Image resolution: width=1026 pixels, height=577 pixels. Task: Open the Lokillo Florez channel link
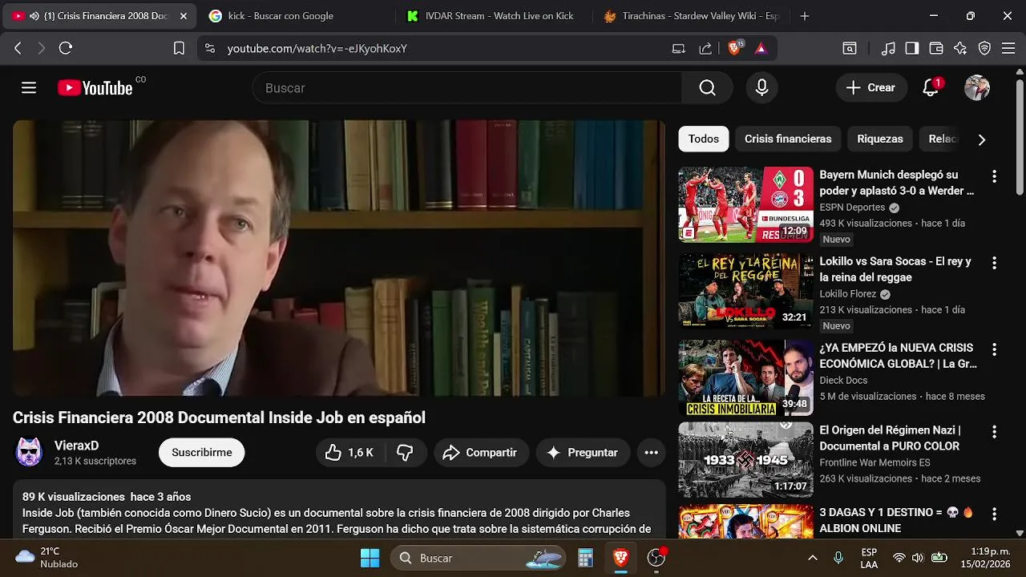(x=848, y=294)
